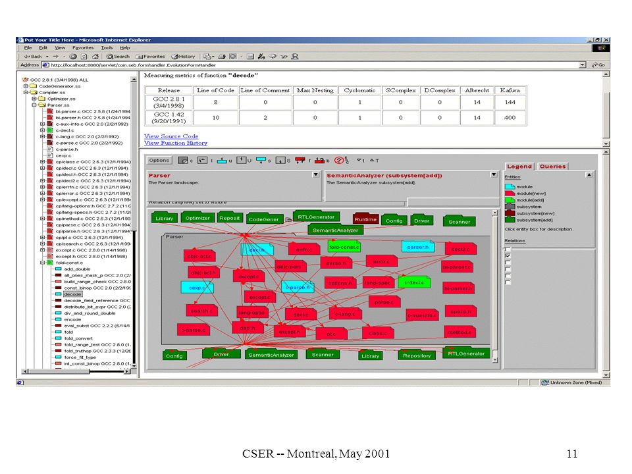The image size is (632, 474).
Task: Click the landscape view vertical scrollbar down arrow
Action: pos(495,359)
